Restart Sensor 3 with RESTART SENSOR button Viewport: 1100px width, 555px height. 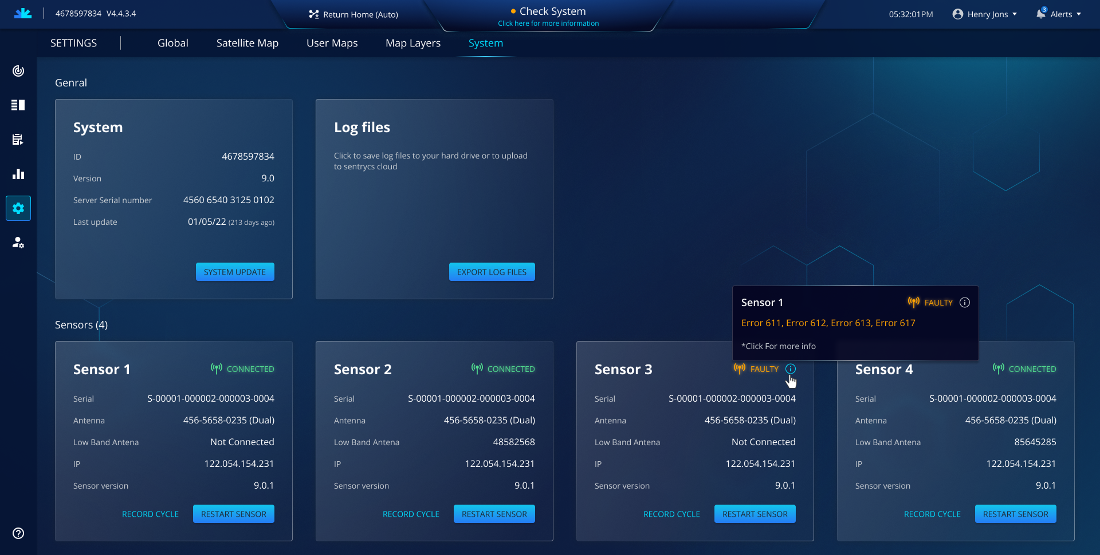[x=755, y=514]
